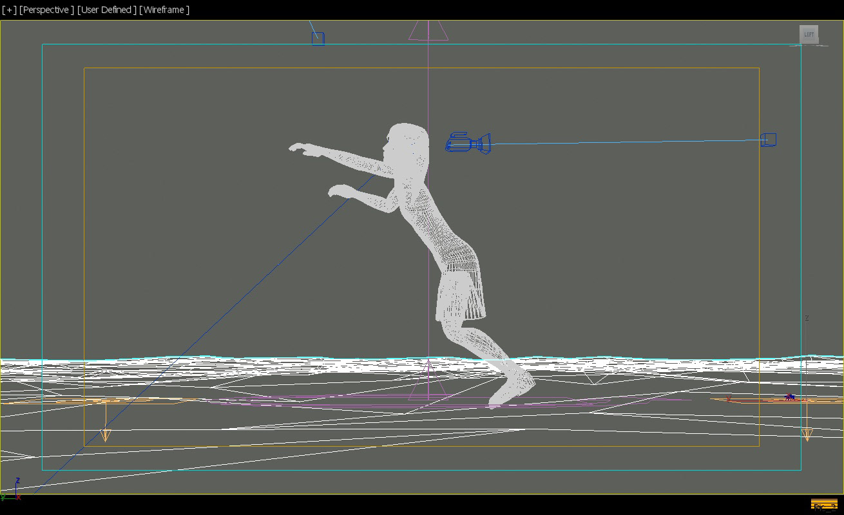Open the [Perspective] point-of-view viewport menu
The image size is (844, 515).
click(x=46, y=10)
